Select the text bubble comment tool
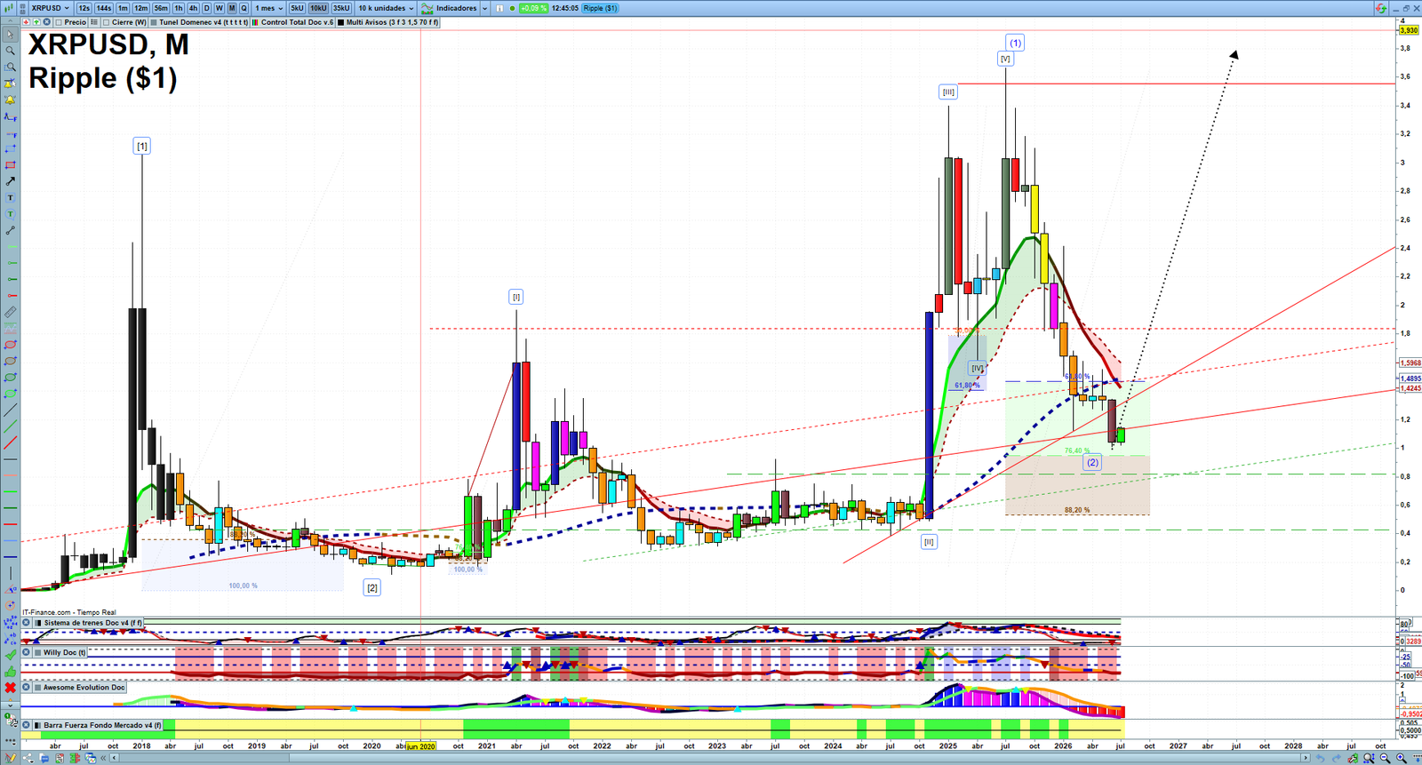Screen dimensions: 1422x765 [11, 214]
